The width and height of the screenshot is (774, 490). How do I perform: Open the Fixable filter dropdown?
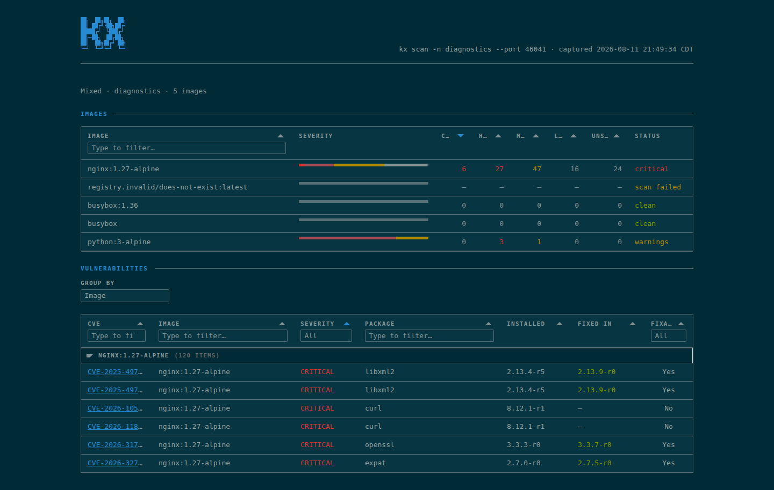pos(669,336)
